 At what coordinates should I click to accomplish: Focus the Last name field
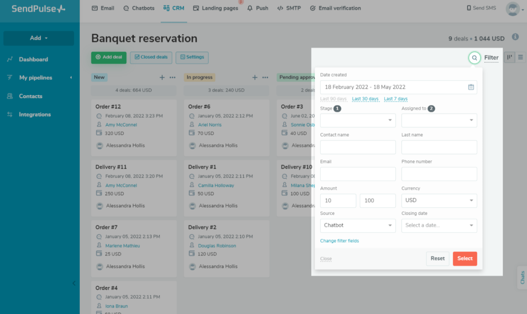(x=439, y=147)
